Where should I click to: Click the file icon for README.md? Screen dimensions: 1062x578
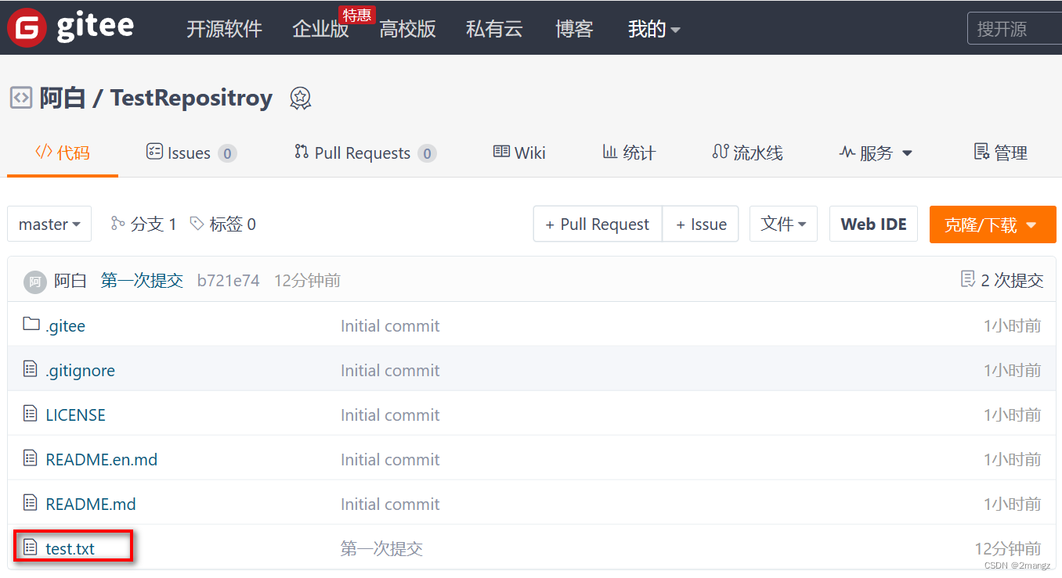click(31, 503)
